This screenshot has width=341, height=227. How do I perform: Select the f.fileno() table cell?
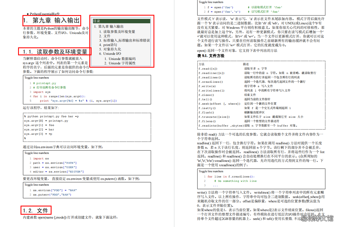pos(207,121)
